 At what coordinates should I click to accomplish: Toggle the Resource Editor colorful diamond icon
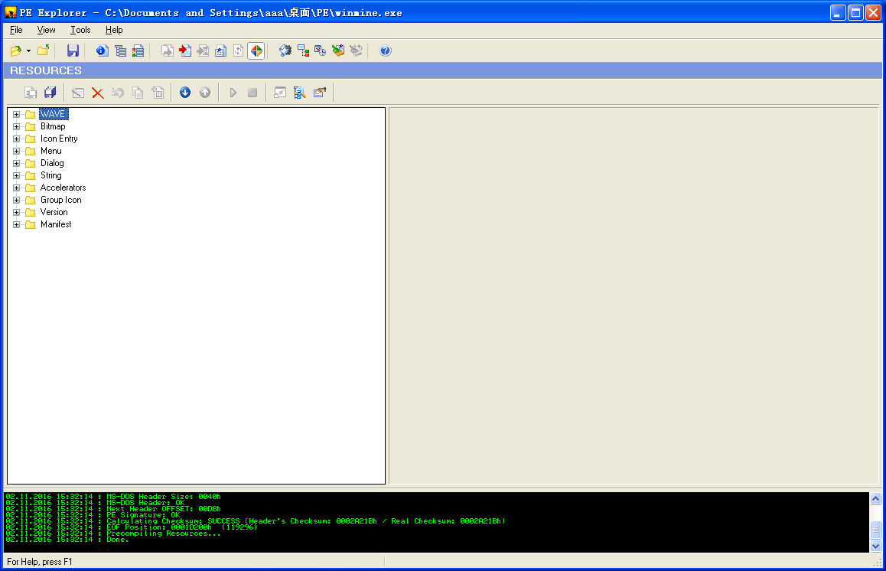pyautogui.click(x=256, y=51)
